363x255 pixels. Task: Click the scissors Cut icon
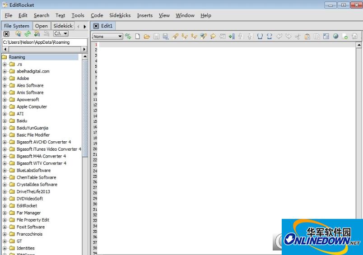(x=298, y=37)
